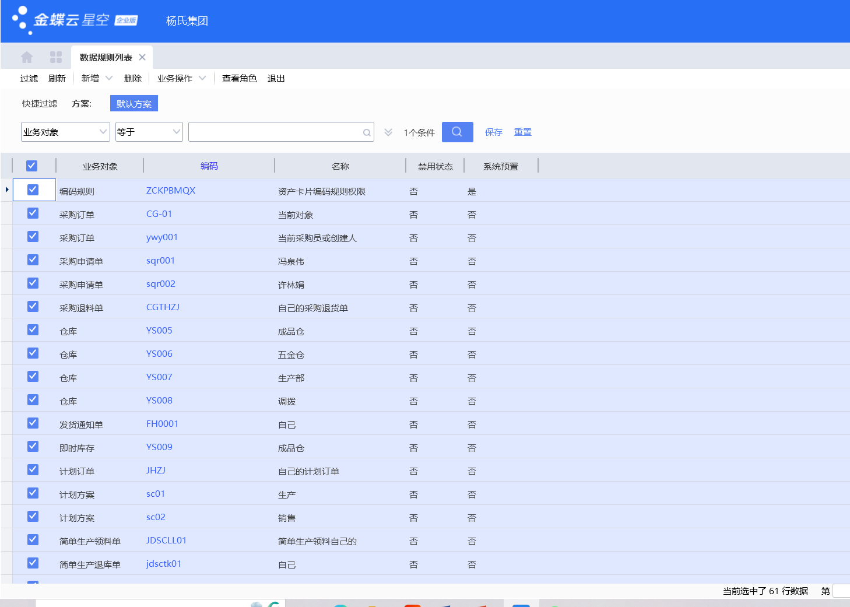Select the 当前采购员或创建人 name cell
The image size is (850, 607).
coord(317,238)
